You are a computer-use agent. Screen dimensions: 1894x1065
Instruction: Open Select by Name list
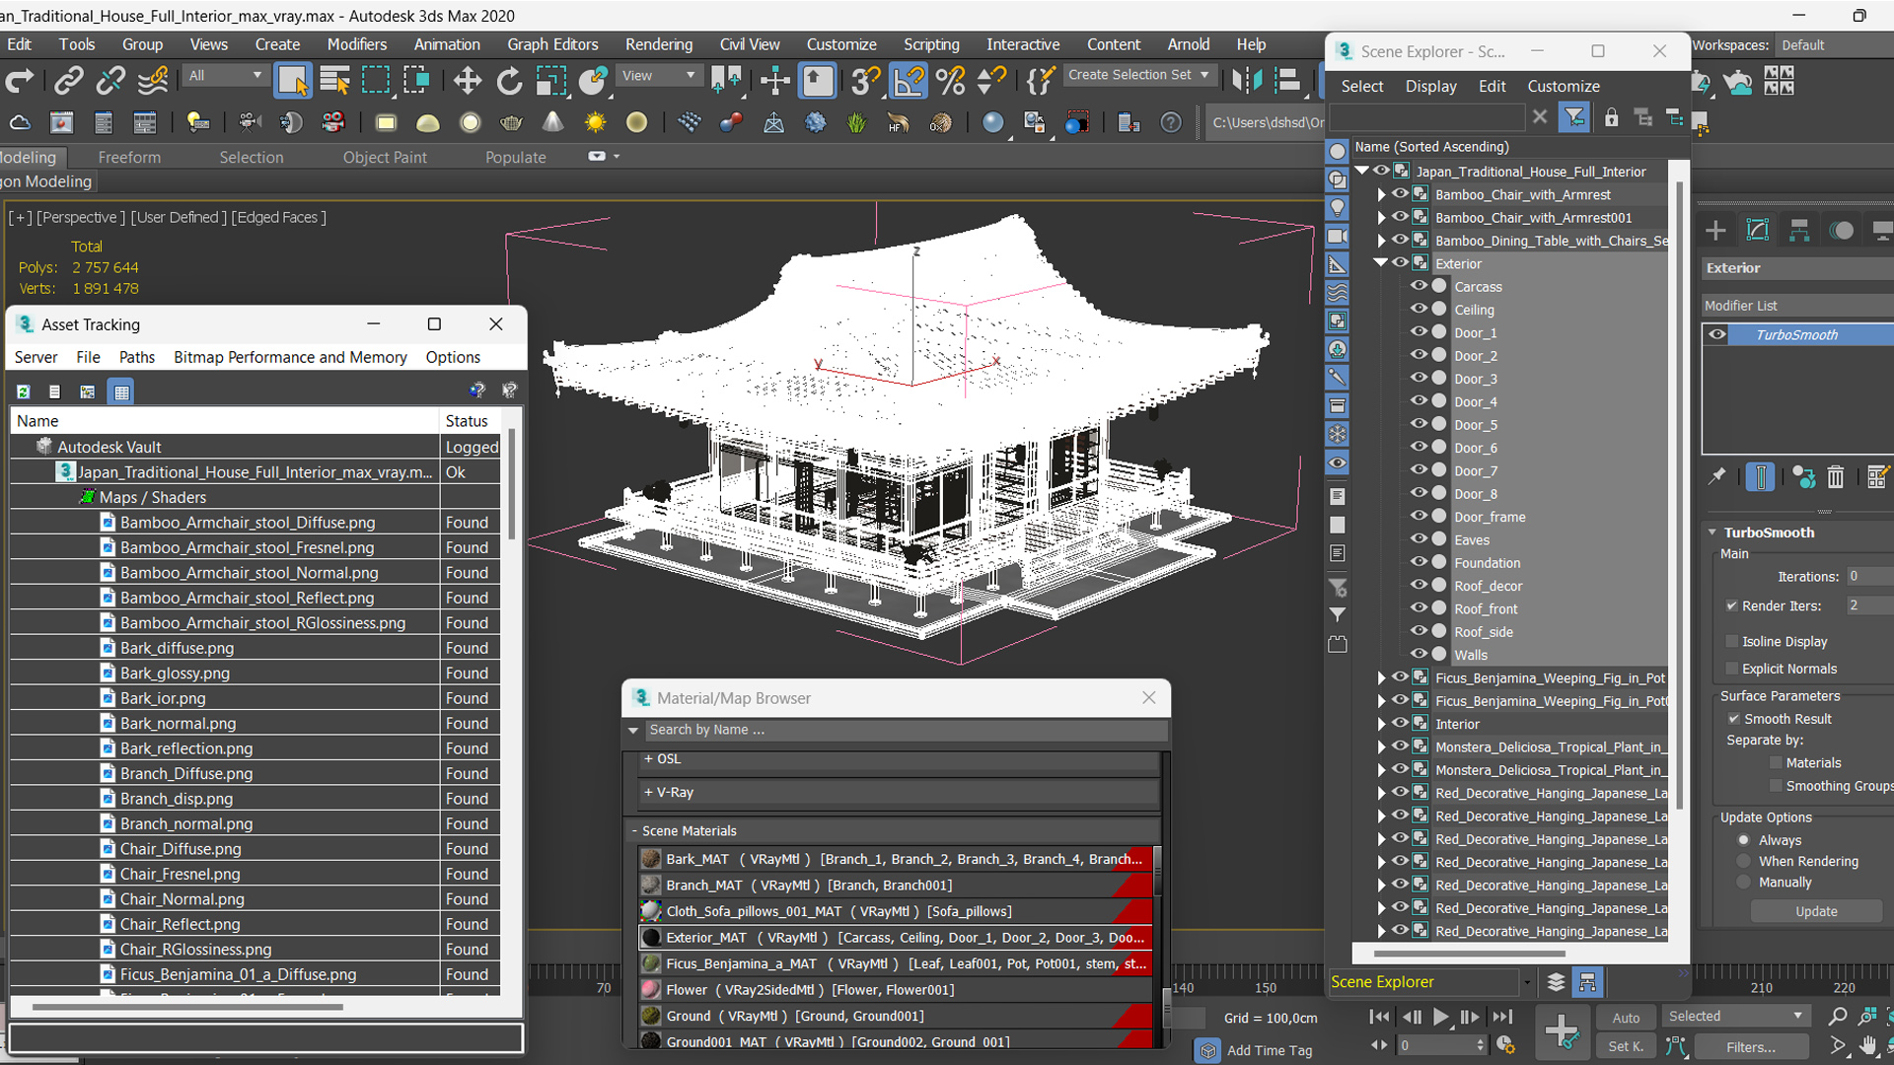[x=334, y=80]
